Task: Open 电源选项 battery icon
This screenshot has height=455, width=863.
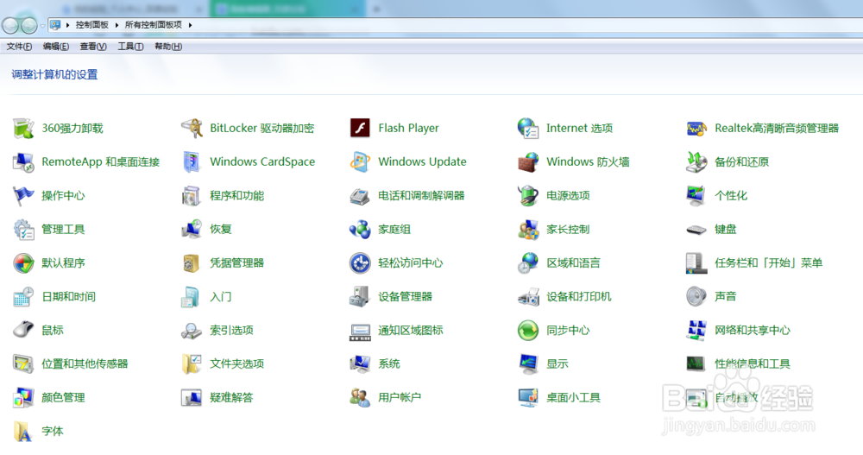Action: point(528,195)
